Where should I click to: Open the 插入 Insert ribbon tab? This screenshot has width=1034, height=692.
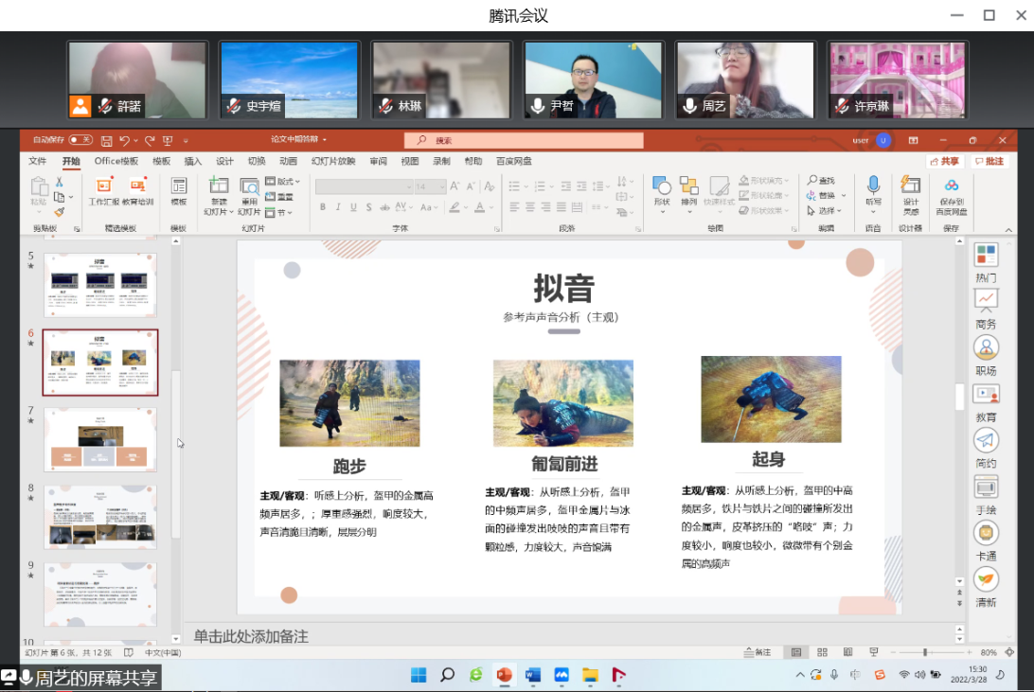pos(193,161)
